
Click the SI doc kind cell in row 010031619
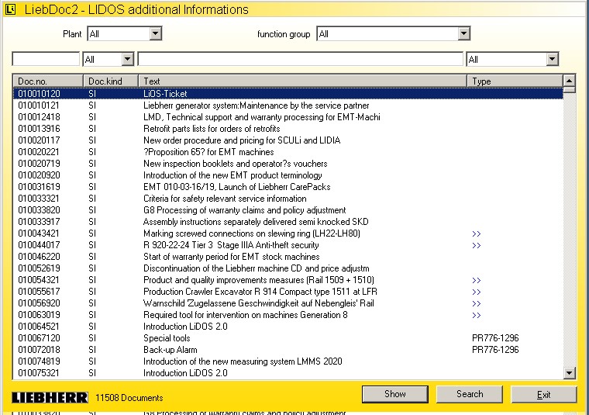[x=92, y=187]
